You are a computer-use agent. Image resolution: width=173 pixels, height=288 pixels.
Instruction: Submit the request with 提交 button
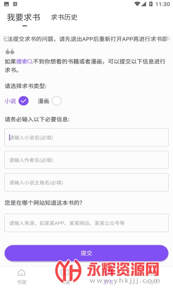tap(86, 253)
